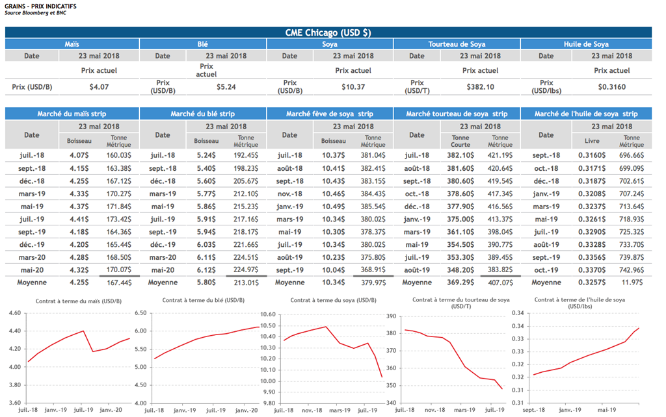The height and width of the screenshot is (417, 666).
Task: Click "Marché de l'huile de soya strip" header
Action: [x=586, y=114]
